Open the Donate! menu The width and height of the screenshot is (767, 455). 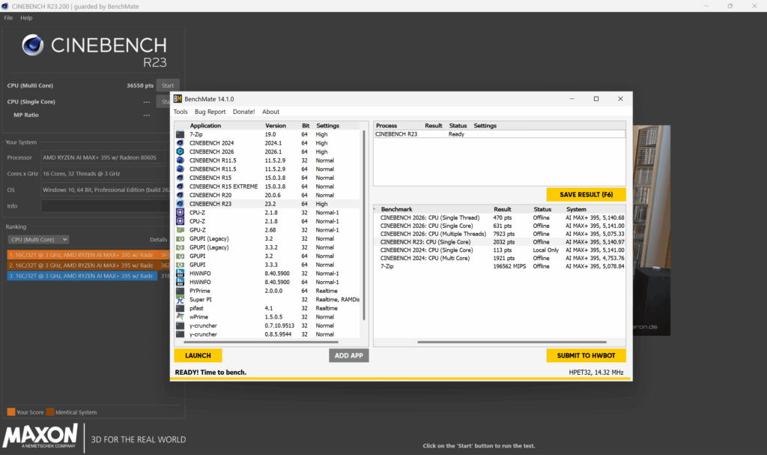pyautogui.click(x=243, y=112)
